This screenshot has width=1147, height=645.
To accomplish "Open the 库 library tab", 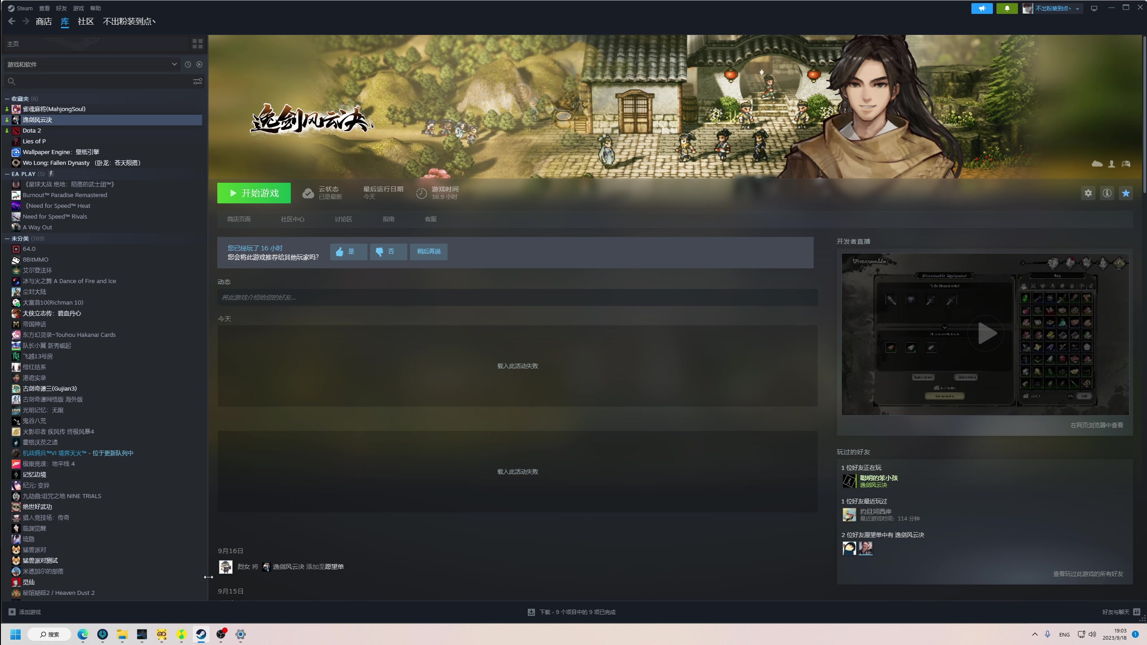I will (x=65, y=21).
